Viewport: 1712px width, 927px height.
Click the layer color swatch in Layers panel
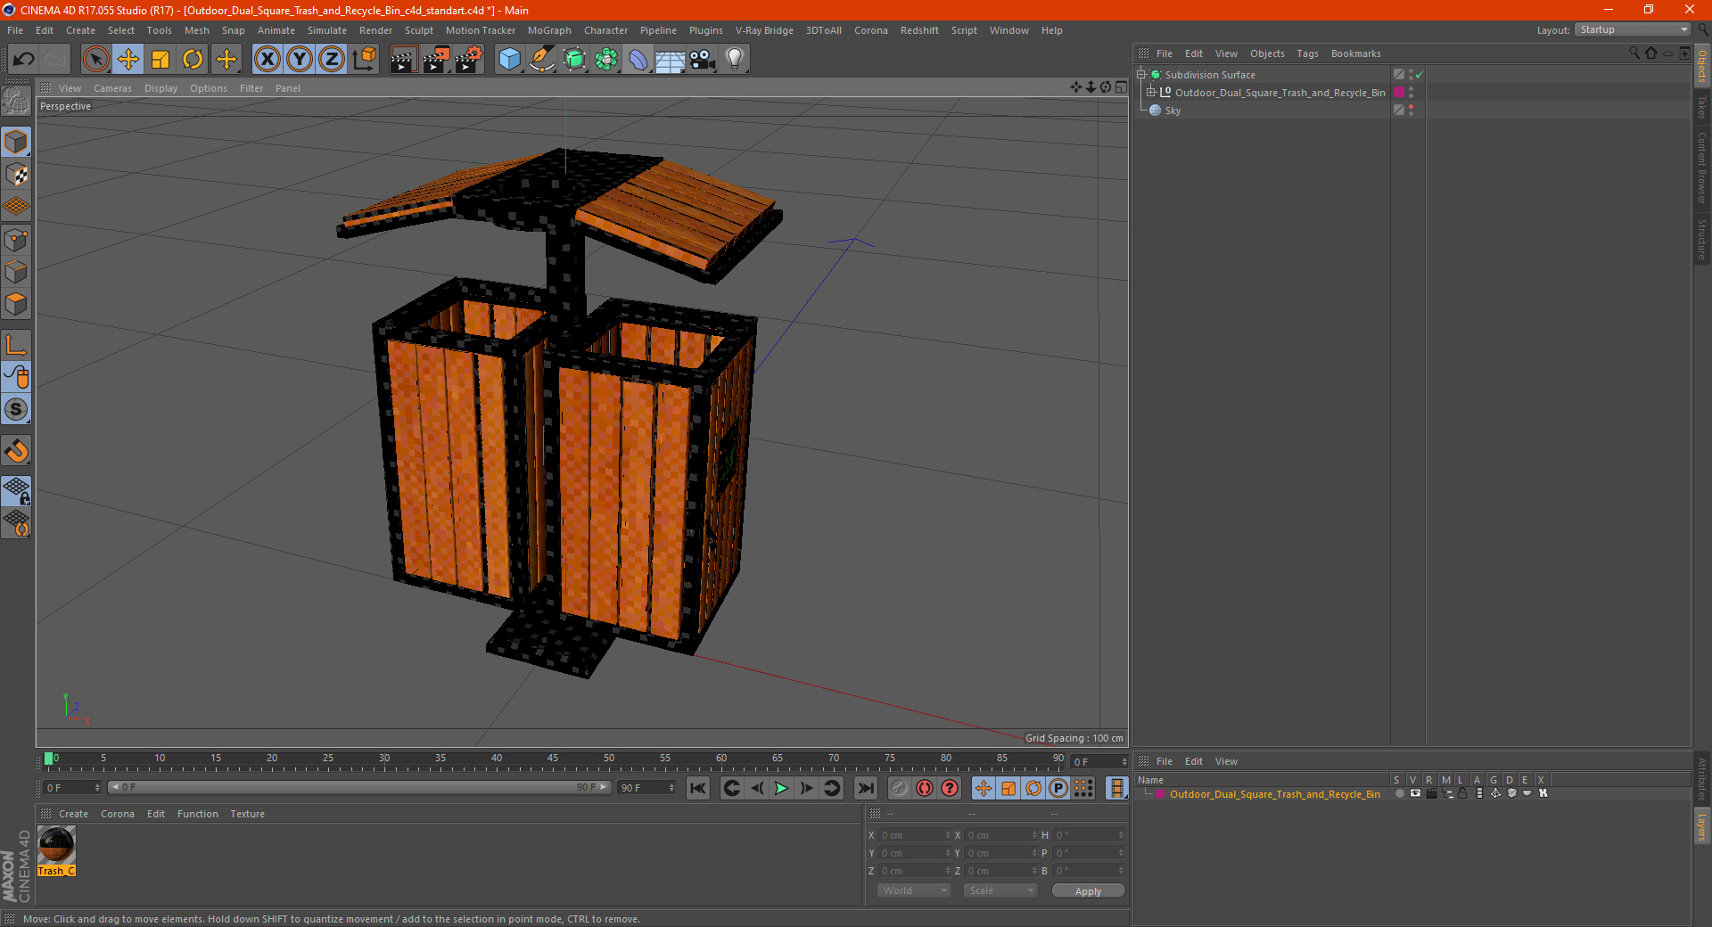click(1160, 794)
